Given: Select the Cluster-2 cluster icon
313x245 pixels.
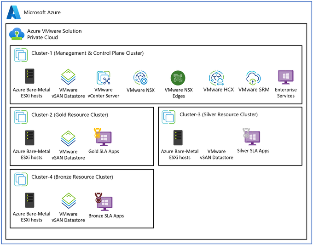Looking at the screenshot, I should pyautogui.click(x=21, y=117).
